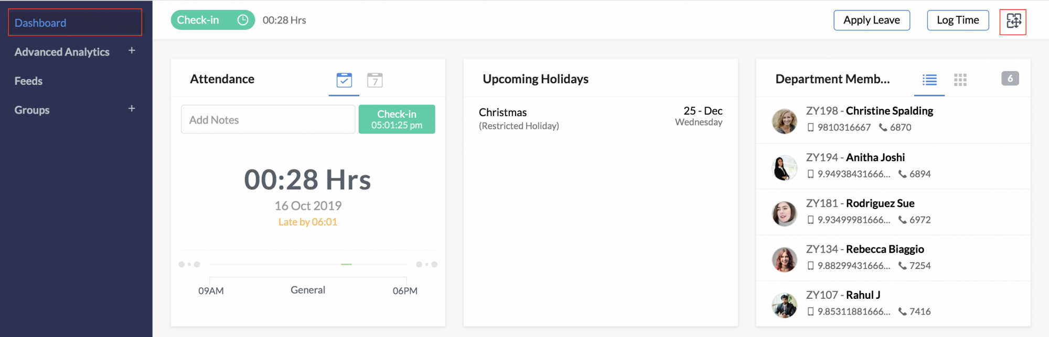
Task: Toggle the green Check-in pill at top
Action: coord(212,20)
